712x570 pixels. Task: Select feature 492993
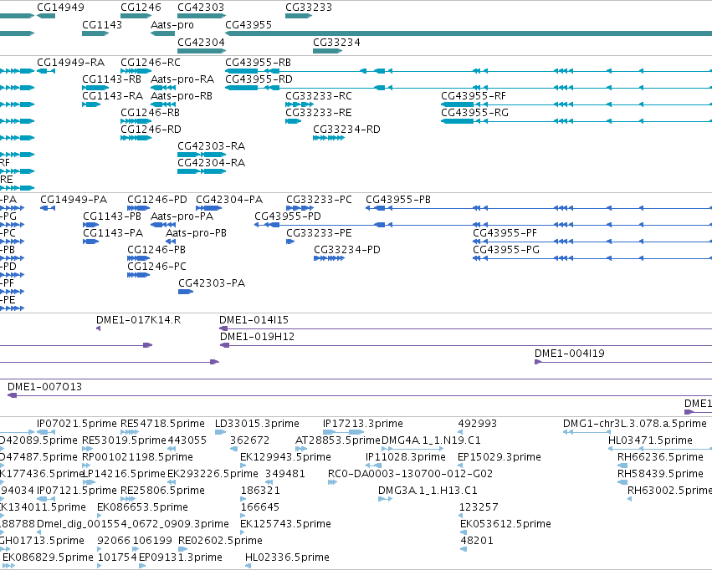pyautogui.click(x=478, y=424)
